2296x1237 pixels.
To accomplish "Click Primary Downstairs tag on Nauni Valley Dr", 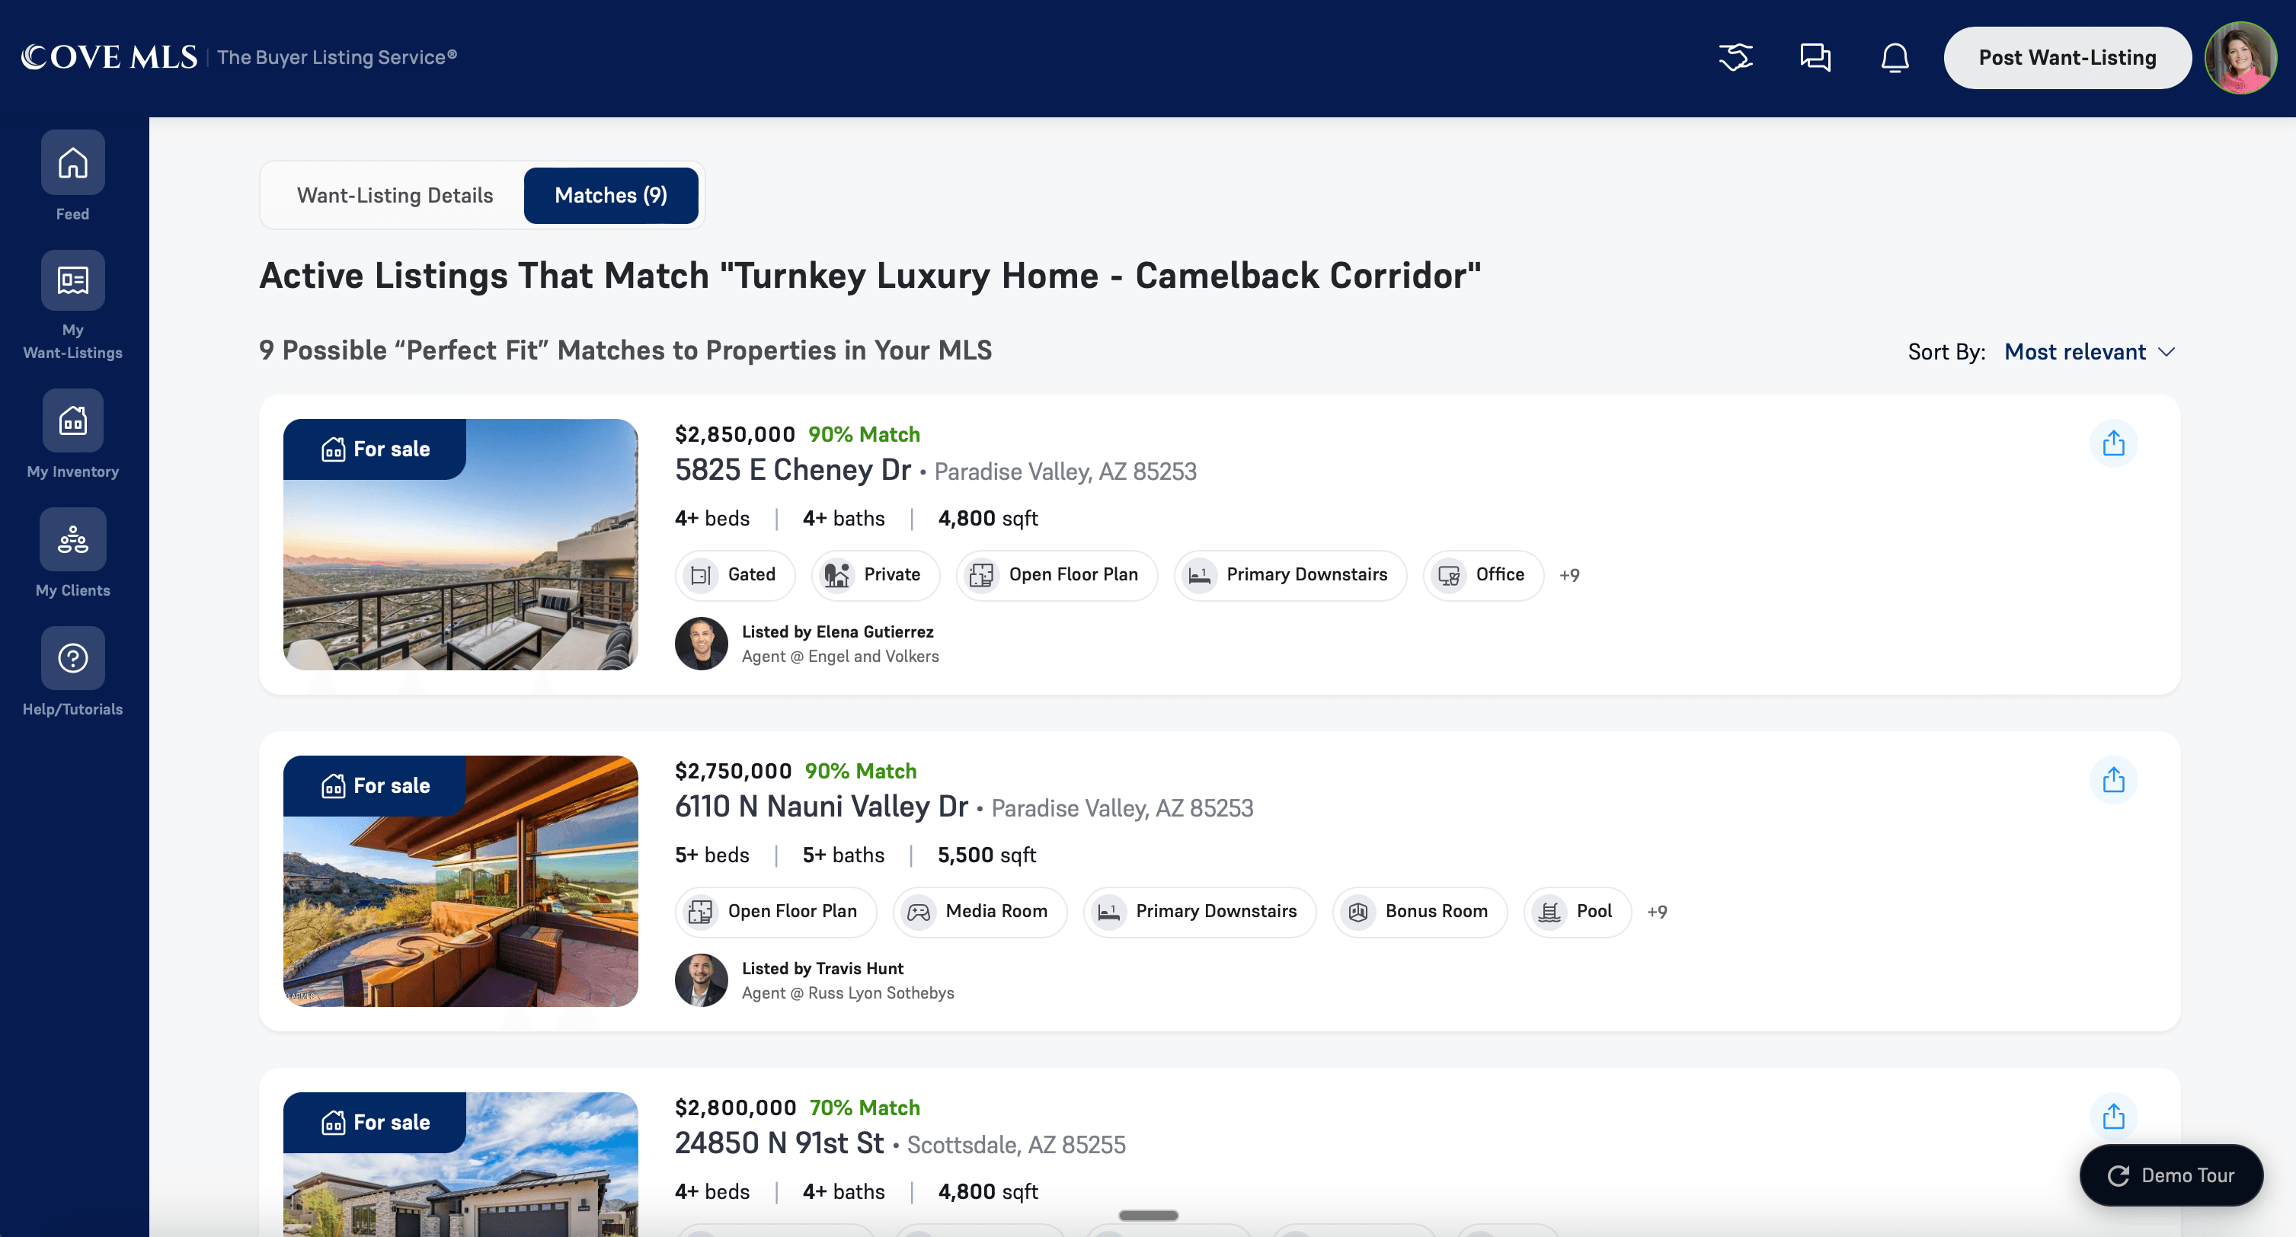I will [1199, 912].
